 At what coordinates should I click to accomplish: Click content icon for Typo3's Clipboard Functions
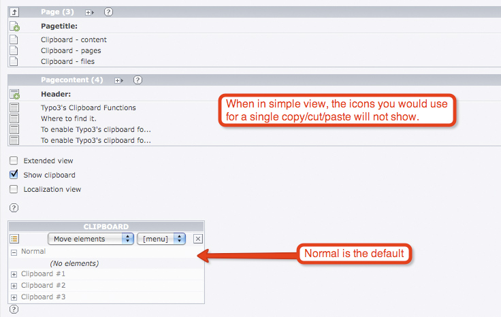(x=14, y=107)
